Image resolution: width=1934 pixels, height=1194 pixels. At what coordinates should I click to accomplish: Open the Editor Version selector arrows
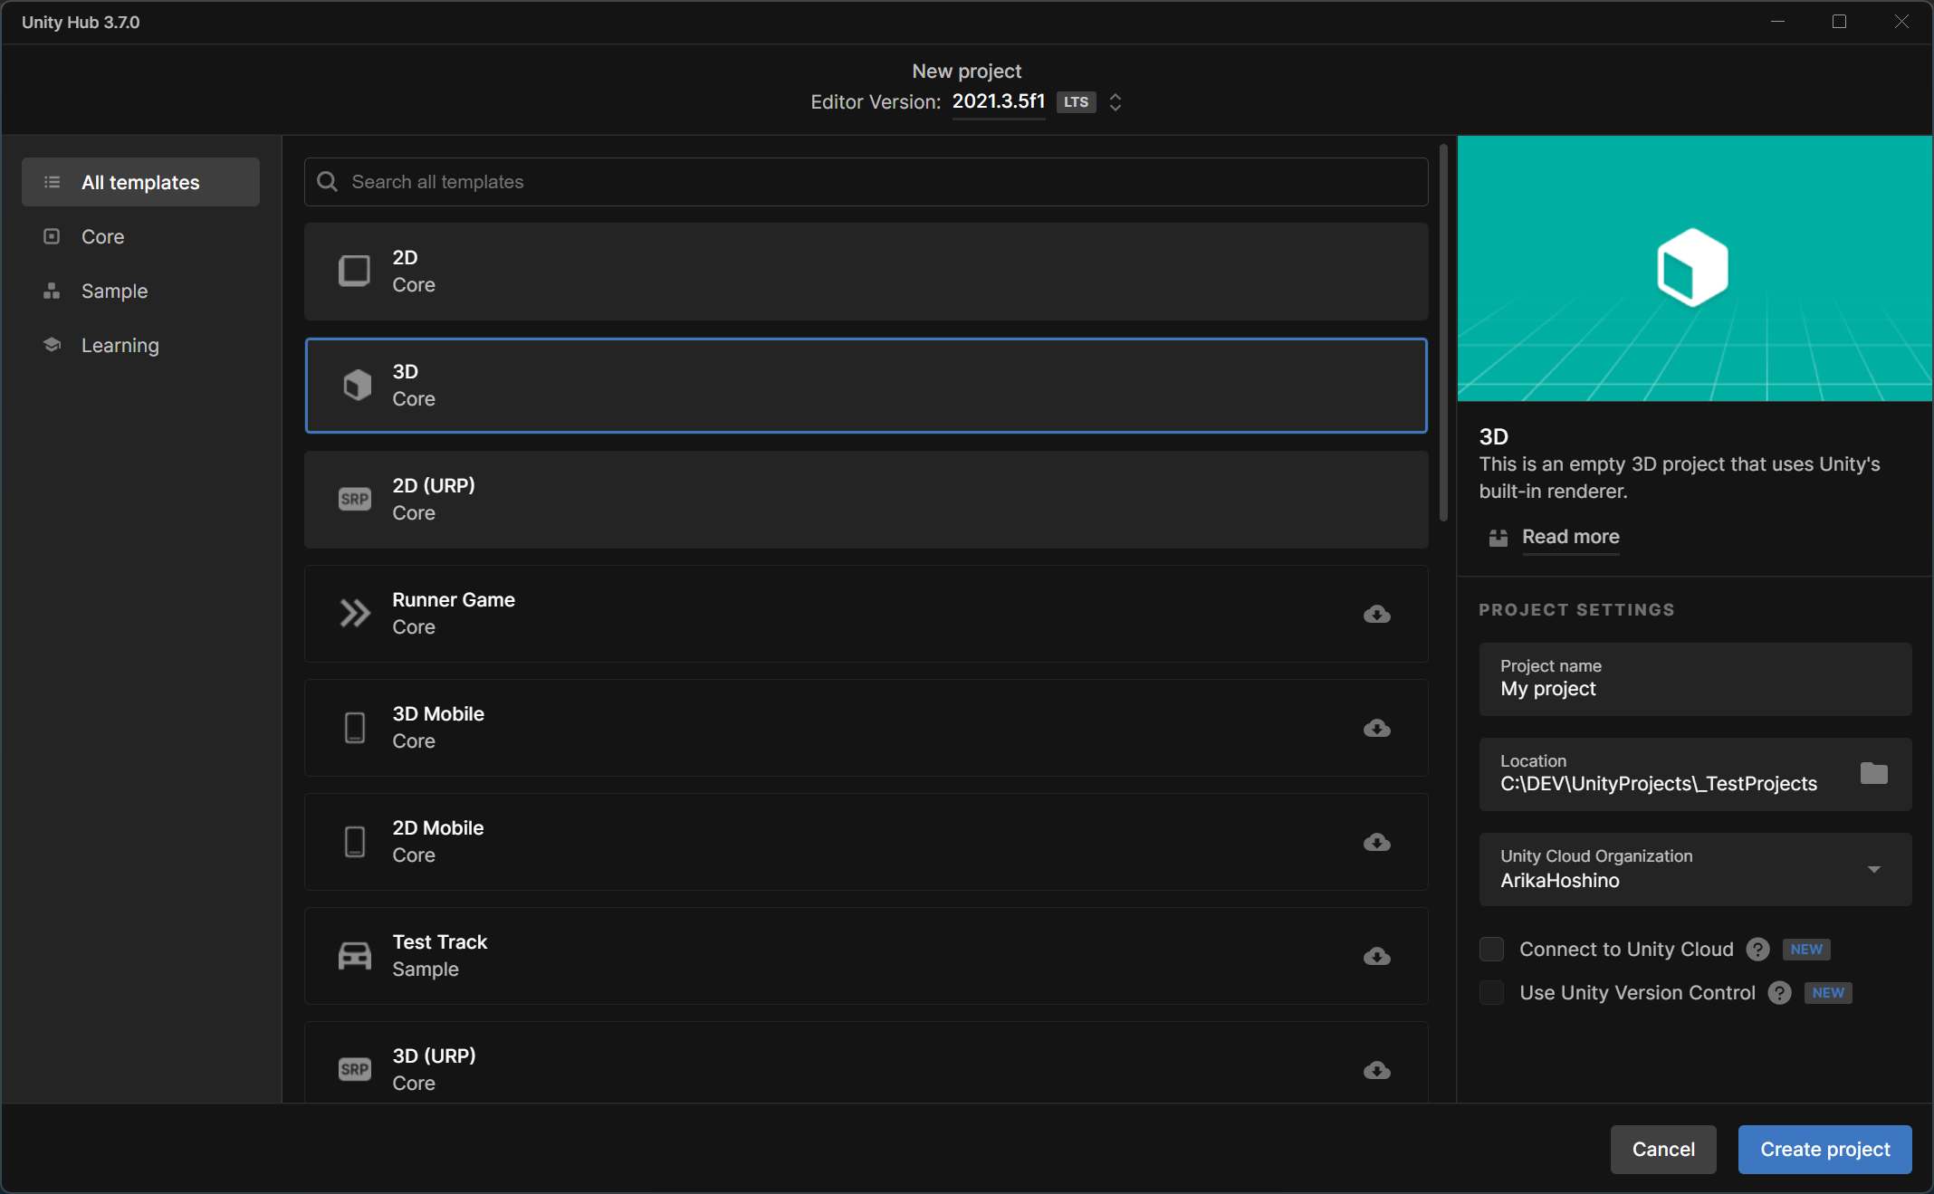click(1115, 102)
